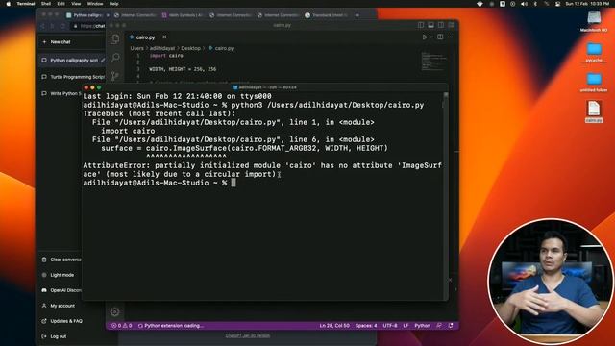Open errors and warnings in status bar

click(x=122, y=326)
